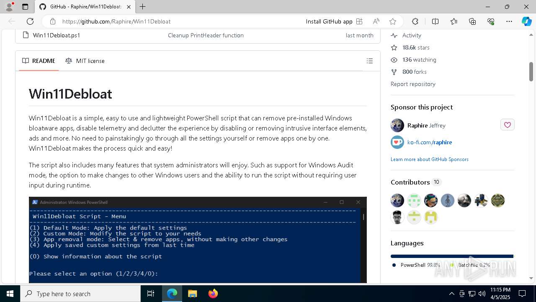Click the URL address bar
Screen dimensions: 536x302
180,21
